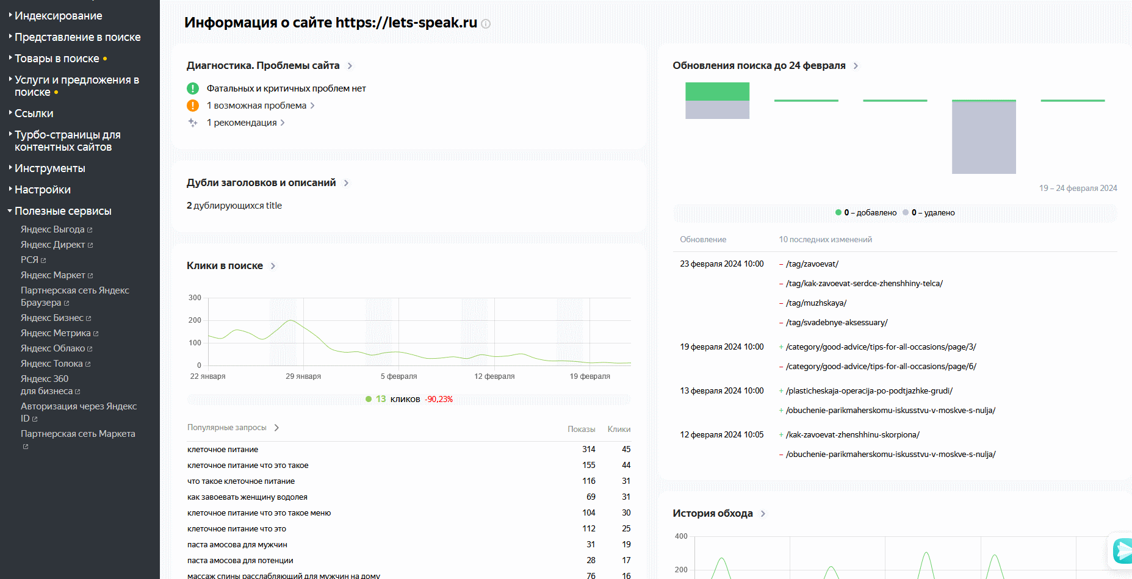This screenshot has height=579, width=1132.
Task: Toggle green 'добавлено' legend marker
Action: point(838,212)
